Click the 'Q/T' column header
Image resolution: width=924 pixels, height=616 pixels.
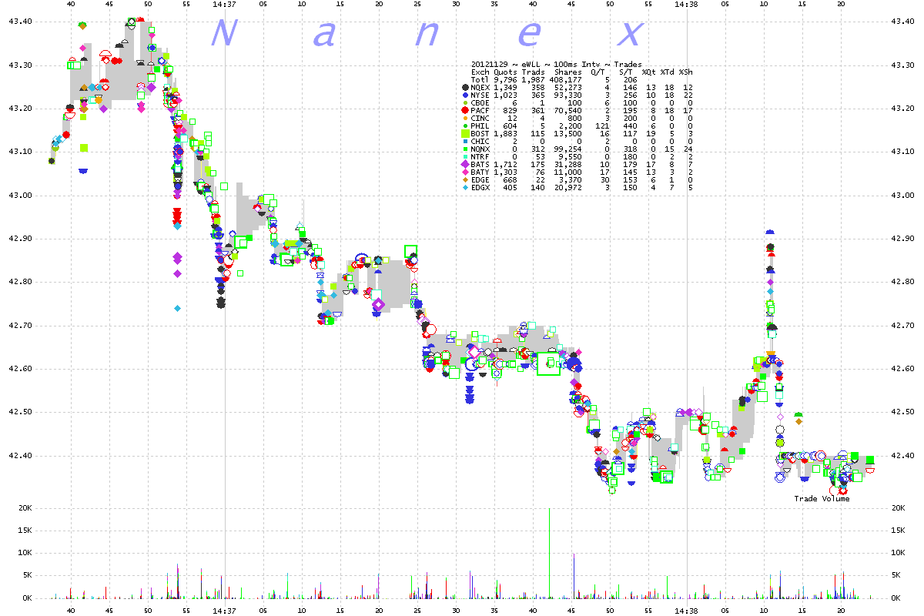(x=598, y=72)
